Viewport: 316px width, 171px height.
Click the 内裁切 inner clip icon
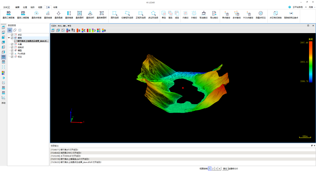click(185, 15)
